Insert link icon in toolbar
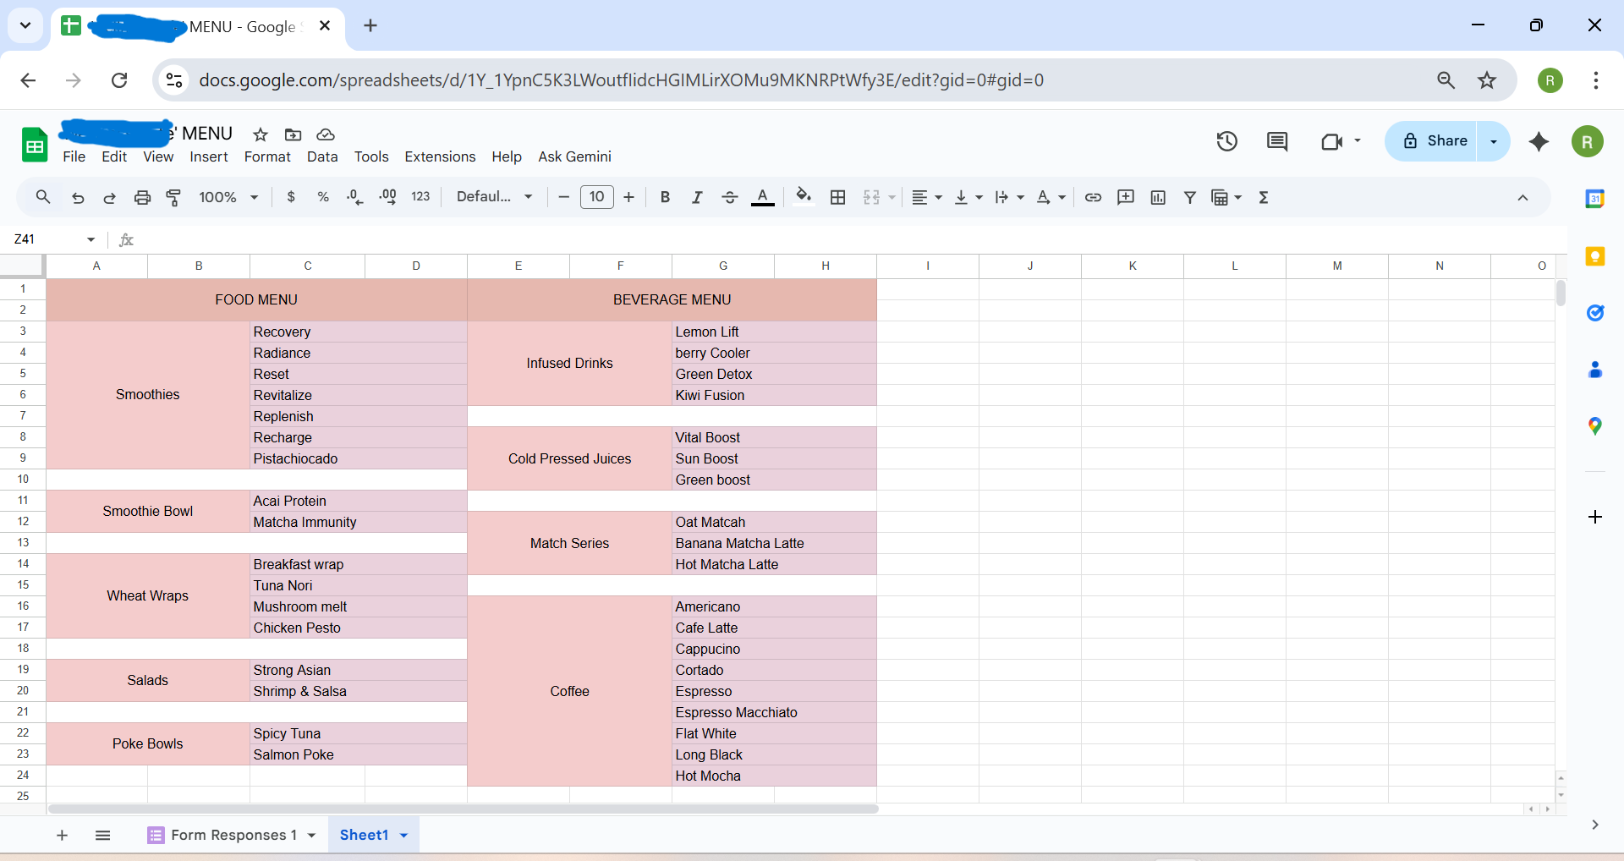Screen dimensions: 1624x861 [x=1093, y=197]
